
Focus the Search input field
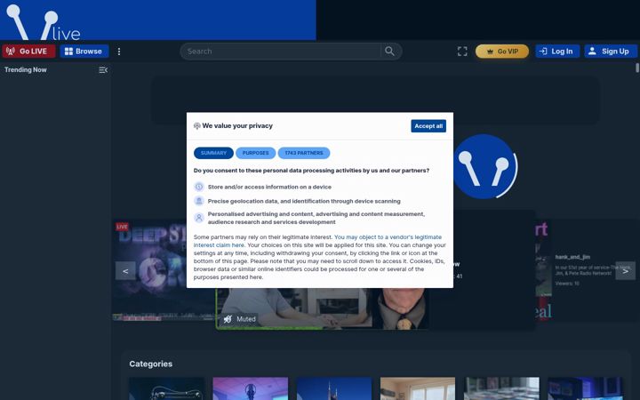point(281,52)
